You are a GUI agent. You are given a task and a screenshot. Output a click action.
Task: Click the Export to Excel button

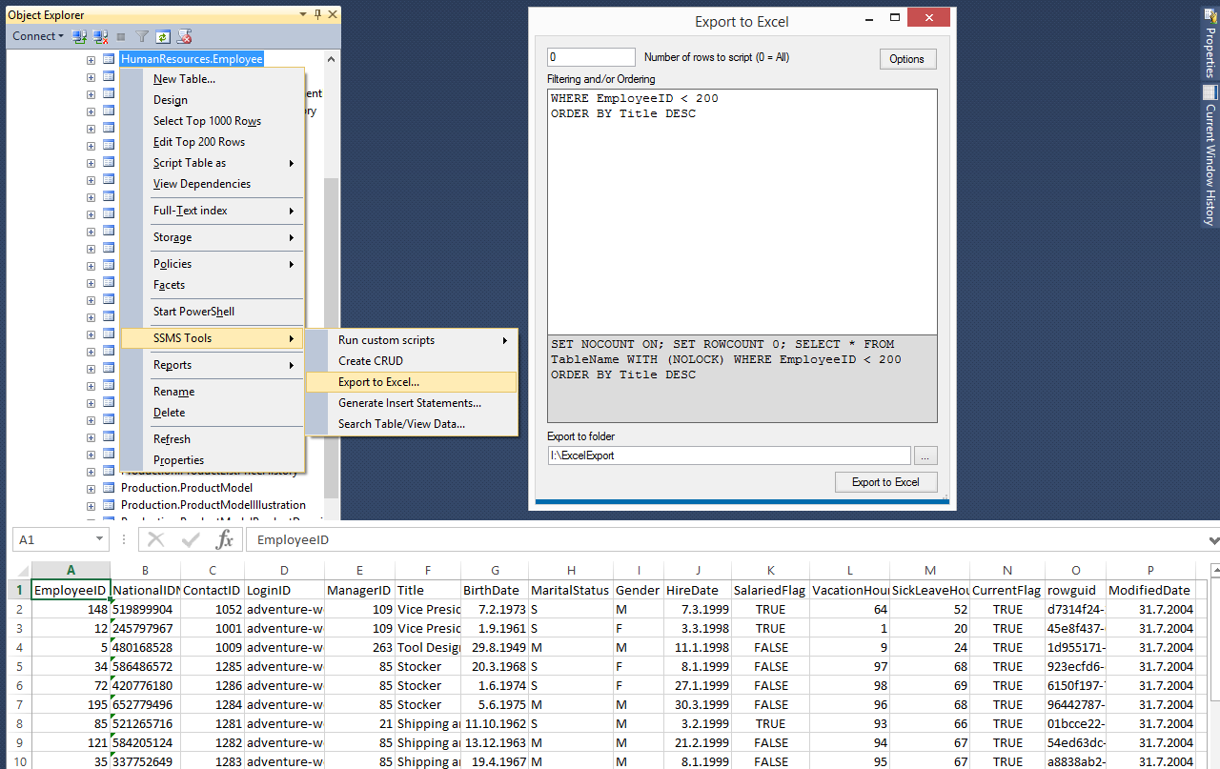click(x=886, y=482)
